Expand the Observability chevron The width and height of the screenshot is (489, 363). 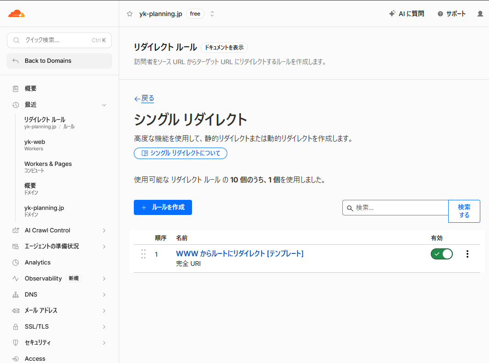tap(104, 279)
